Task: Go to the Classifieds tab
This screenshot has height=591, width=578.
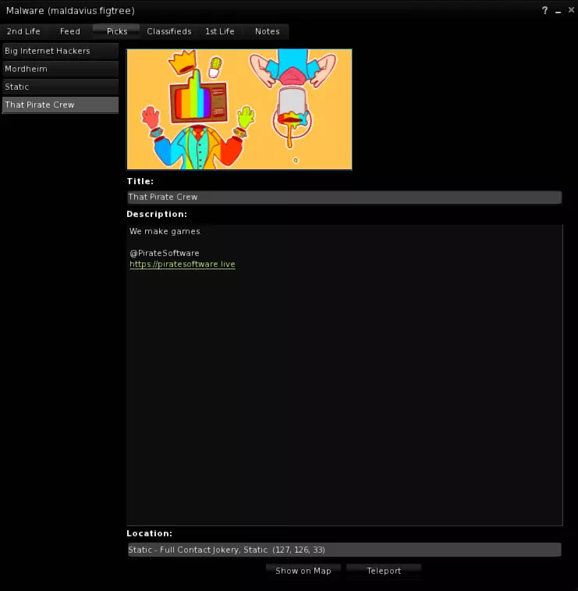Action: click(169, 32)
